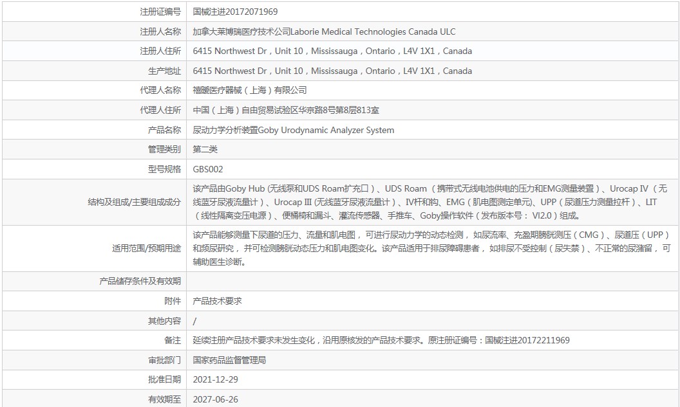This screenshot has width=680, height=407.
Task: Click the label 型号规格
Action: tap(164, 169)
